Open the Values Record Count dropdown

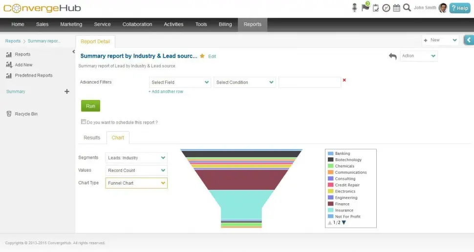pos(136,170)
